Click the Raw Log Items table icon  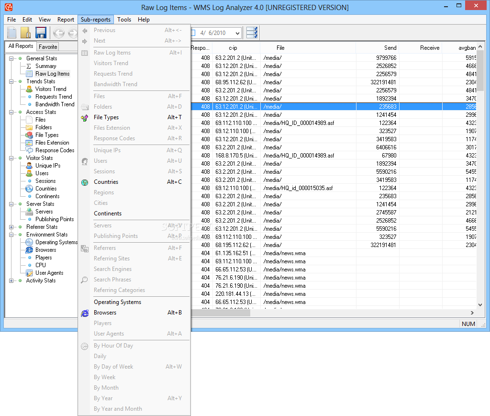click(x=29, y=74)
